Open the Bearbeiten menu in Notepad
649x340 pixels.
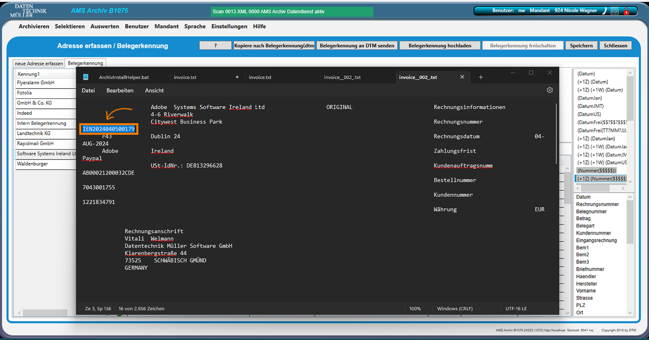pos(120,91)
